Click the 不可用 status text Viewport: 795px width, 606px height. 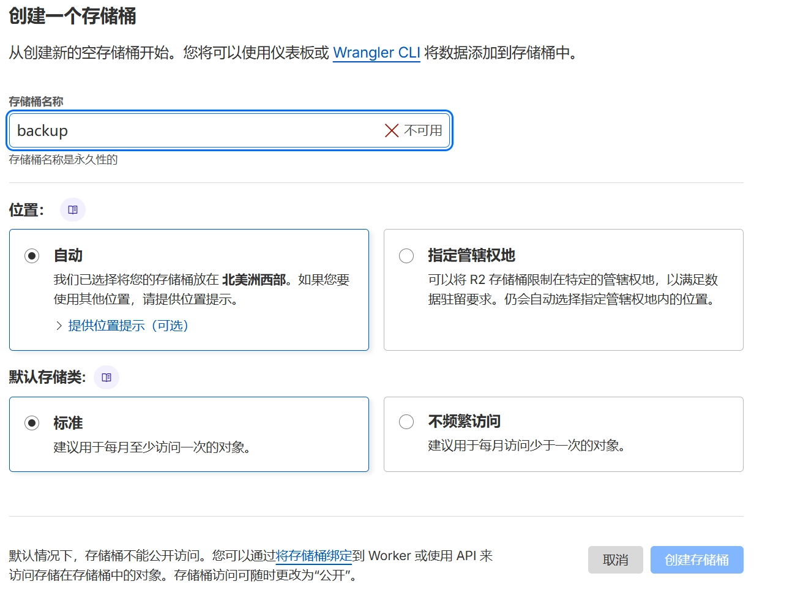(x=423, y=130)
